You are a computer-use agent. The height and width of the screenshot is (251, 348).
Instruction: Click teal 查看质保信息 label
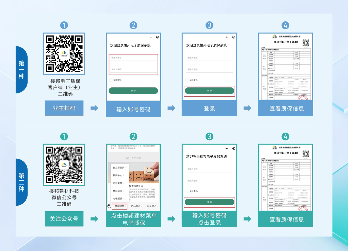[285, 219]
